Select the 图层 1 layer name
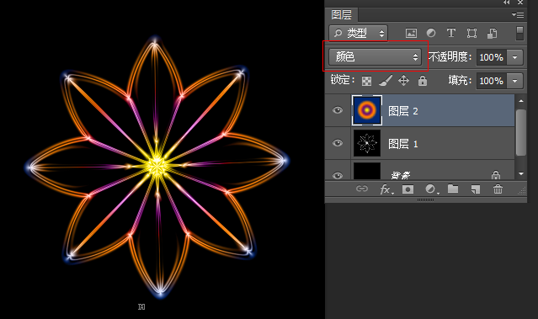 click(x=402, y=144)
